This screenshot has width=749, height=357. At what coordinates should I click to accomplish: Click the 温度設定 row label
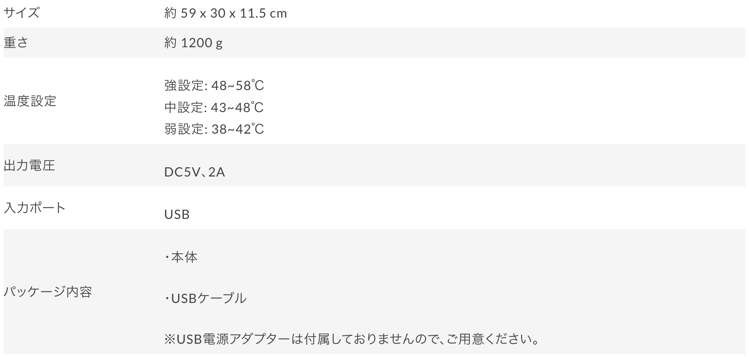click(30, 101)
